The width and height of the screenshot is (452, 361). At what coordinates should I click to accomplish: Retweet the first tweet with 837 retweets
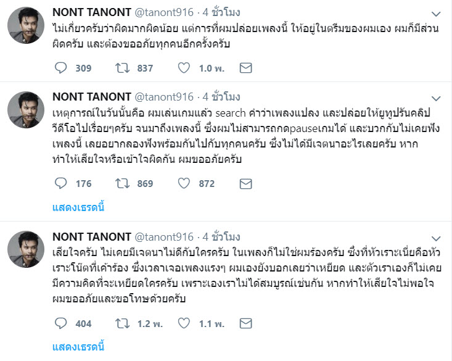(x=123, y=68)
